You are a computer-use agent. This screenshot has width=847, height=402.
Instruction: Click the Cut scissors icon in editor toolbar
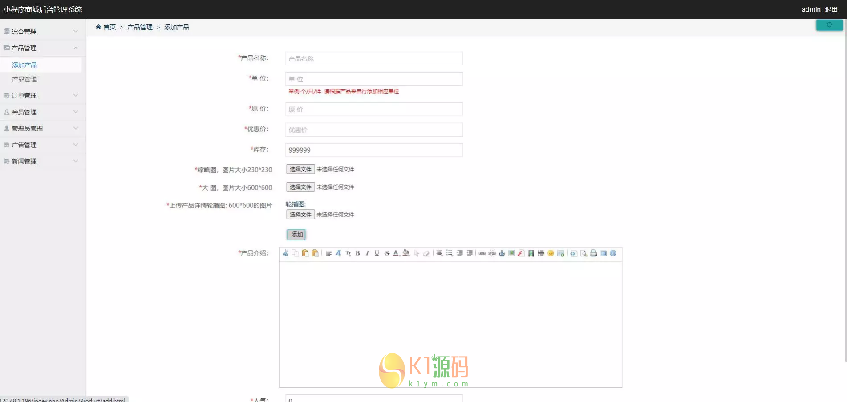[285, 253]
